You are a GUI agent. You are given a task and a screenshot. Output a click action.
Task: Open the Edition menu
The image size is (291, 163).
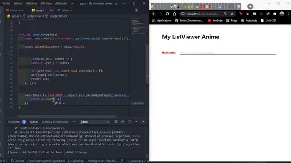click(x=18, y=3)
